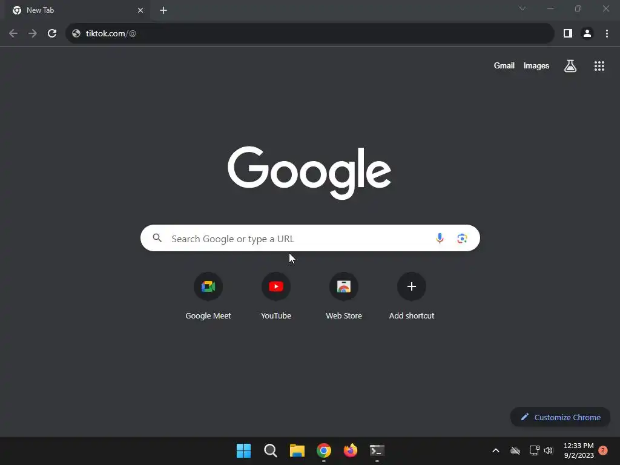This screenshot has height=465, width=620.
Task: Click the magnifier icon in search box
Action: (x=157, y=238)
